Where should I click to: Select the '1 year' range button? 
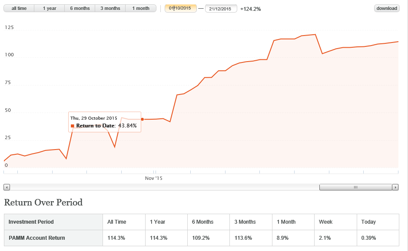(x=50, y=8)
